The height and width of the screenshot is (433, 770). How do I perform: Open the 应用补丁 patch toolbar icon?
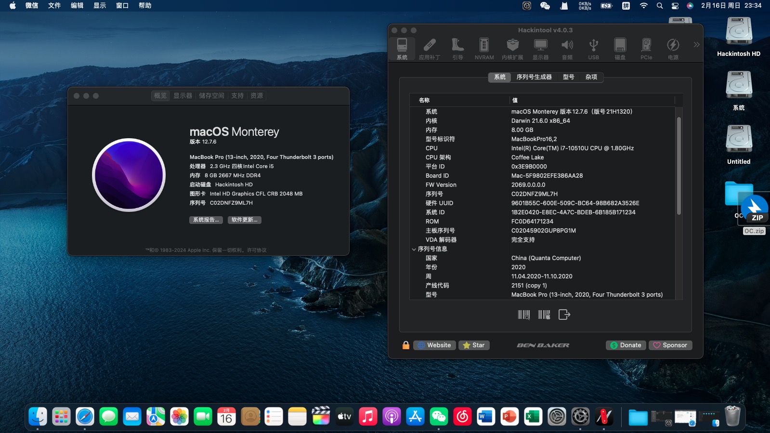(x=429, y=49)
